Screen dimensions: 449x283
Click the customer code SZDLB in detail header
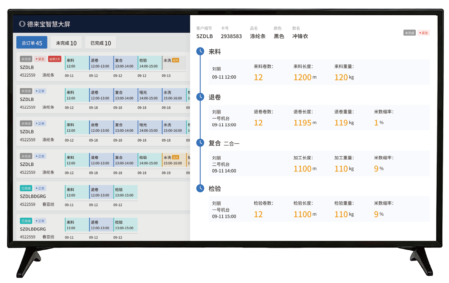pyautogui.click(x=205, y=36)
